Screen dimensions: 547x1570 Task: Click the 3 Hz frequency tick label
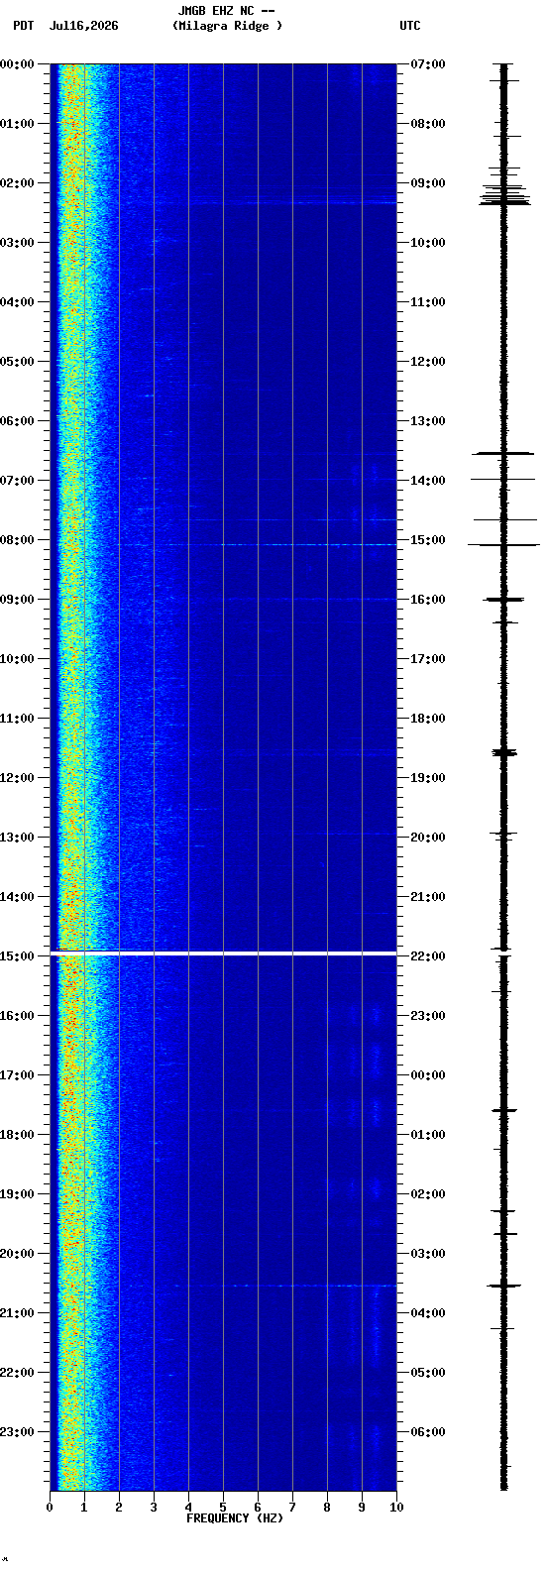pos(154,1508)
